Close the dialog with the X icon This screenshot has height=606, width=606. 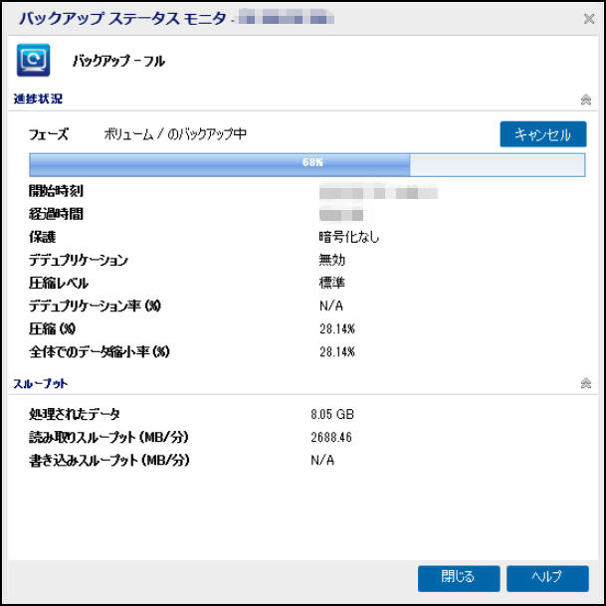tap(589, 19)
